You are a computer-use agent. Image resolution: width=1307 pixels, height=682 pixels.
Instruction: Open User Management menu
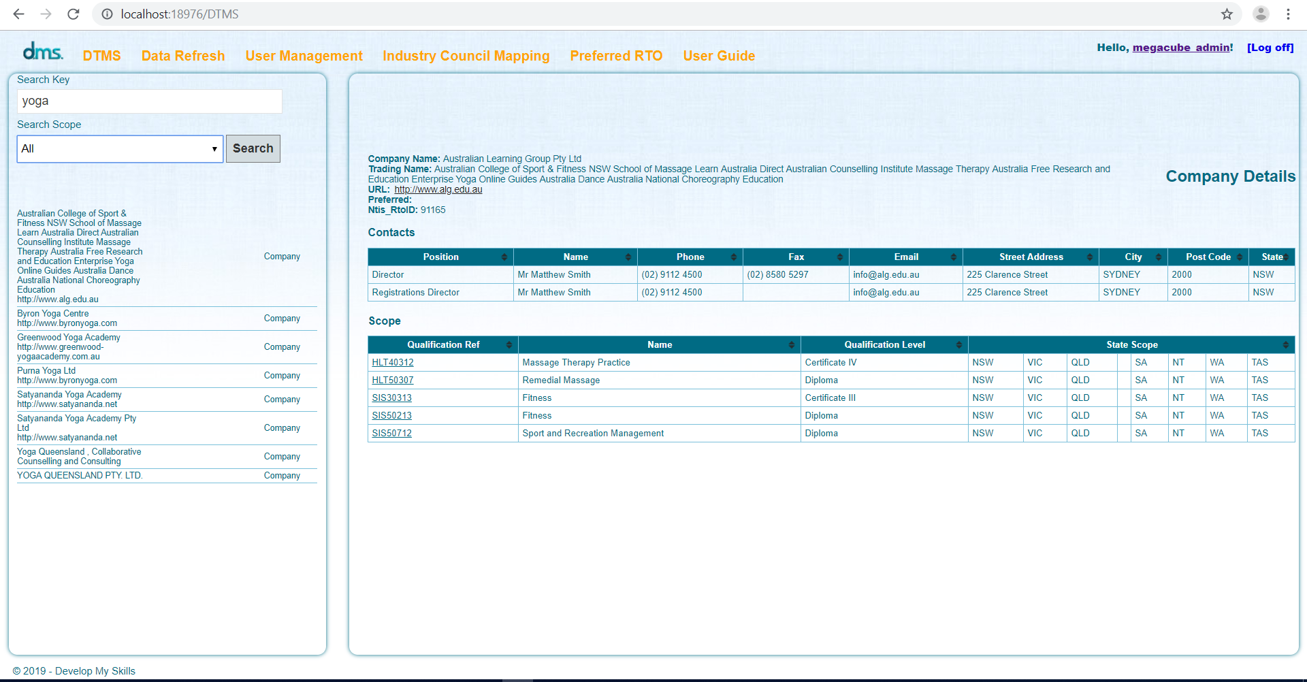tap(304, 56)
